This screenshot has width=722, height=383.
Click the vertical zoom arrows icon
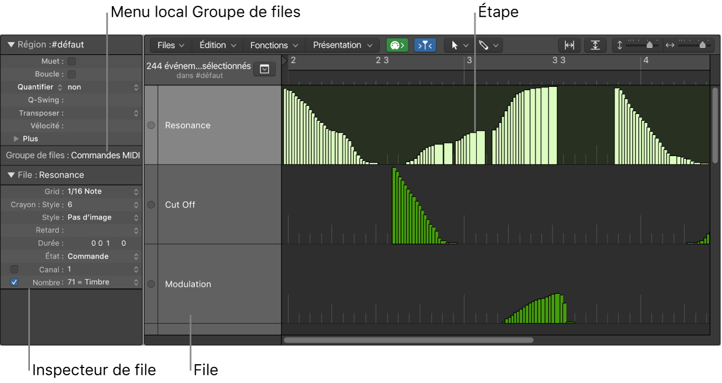click(x=619, y=45)
